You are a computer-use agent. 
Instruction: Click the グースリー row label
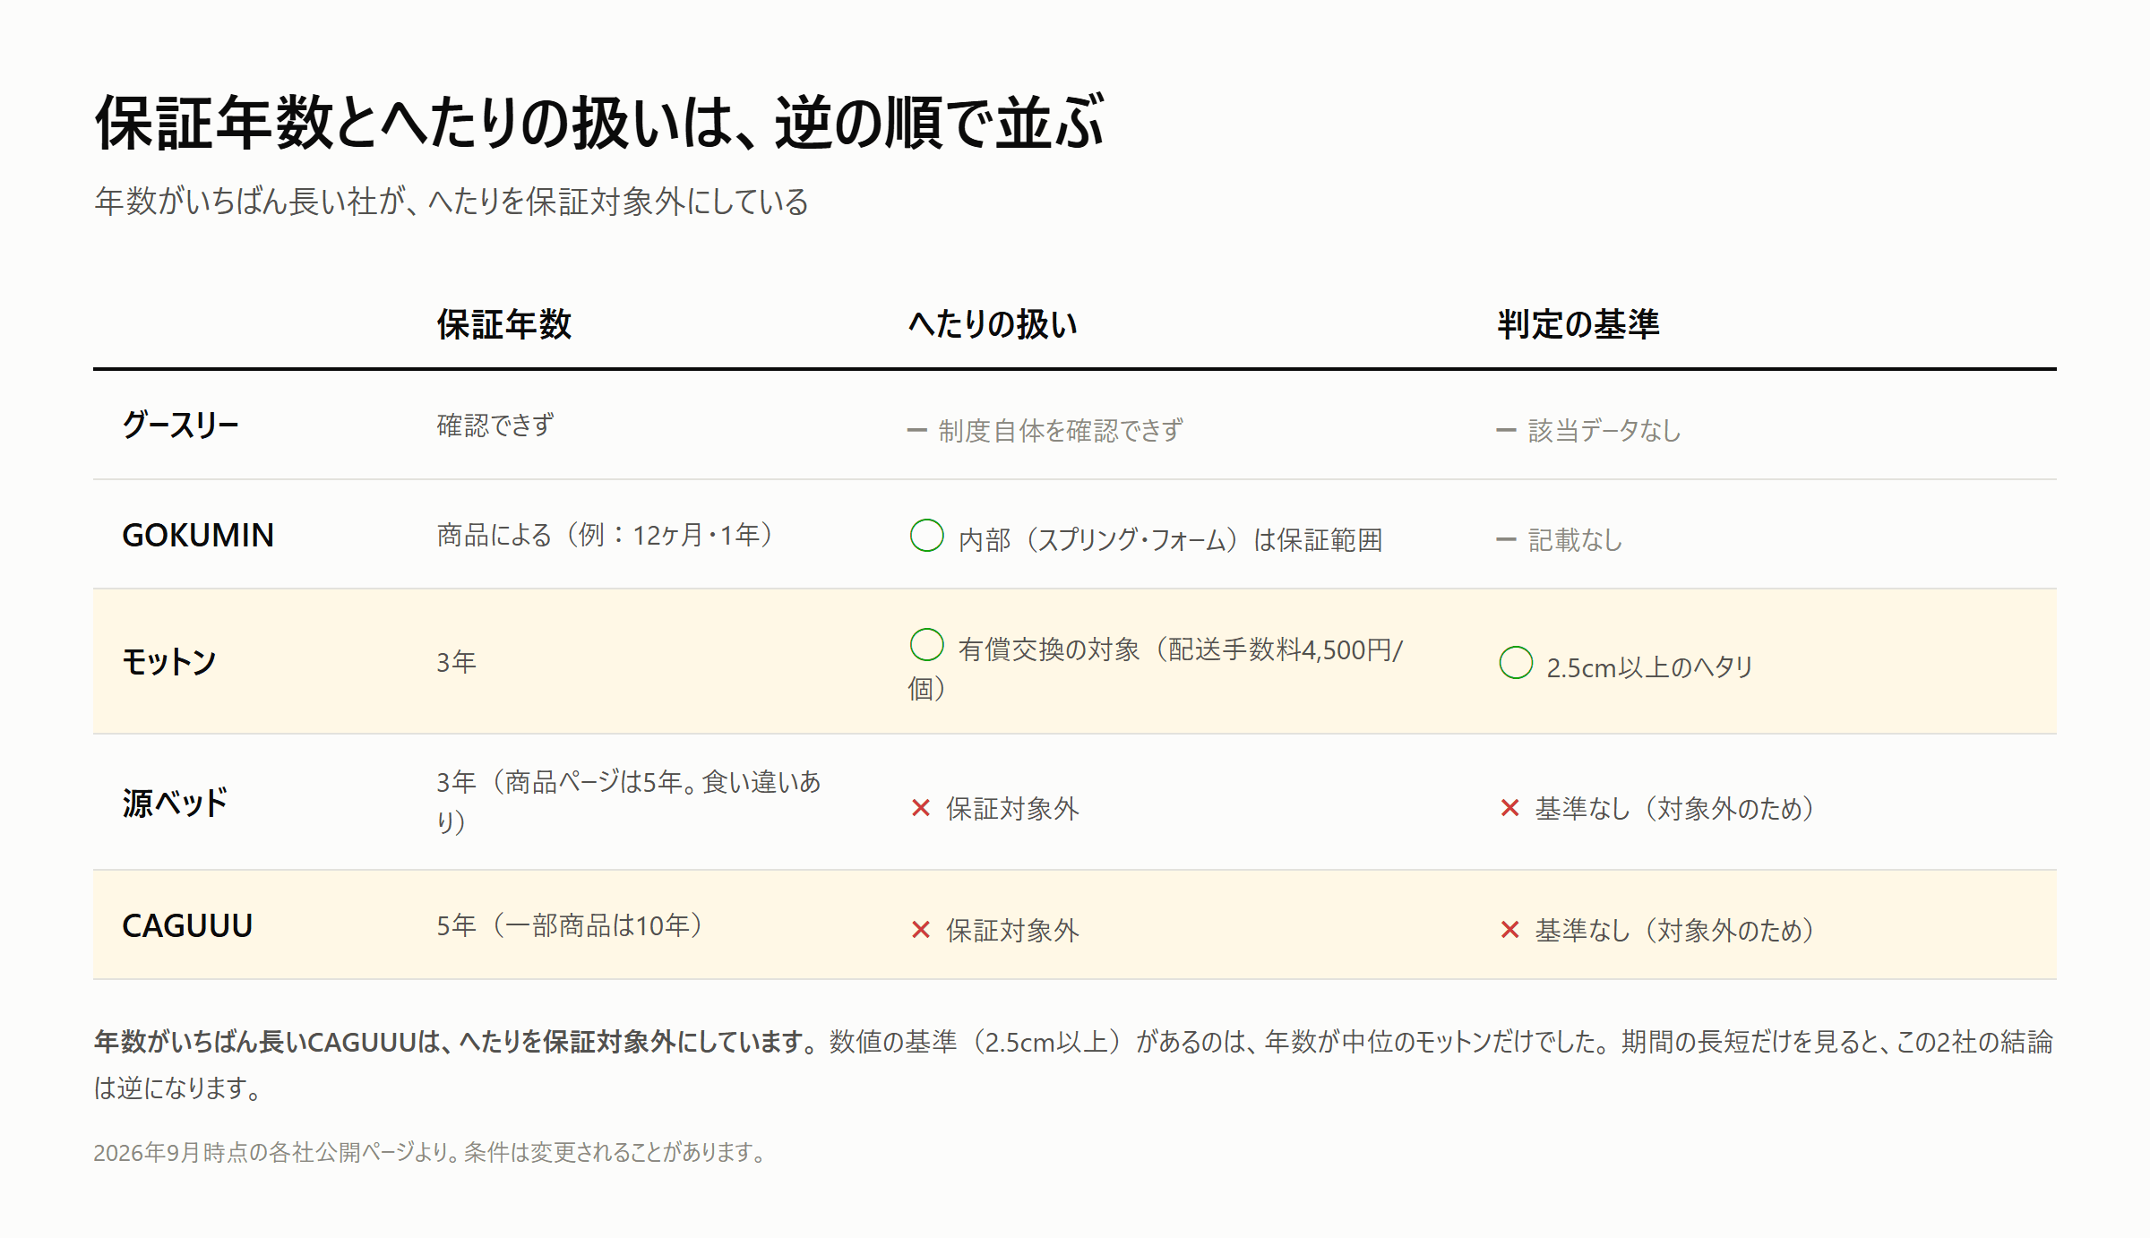[x=180, y=425]
